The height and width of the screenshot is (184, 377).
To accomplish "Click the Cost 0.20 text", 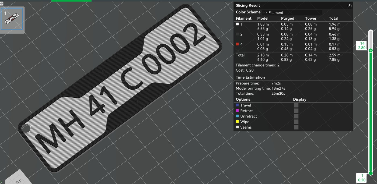I will [245, 70].
